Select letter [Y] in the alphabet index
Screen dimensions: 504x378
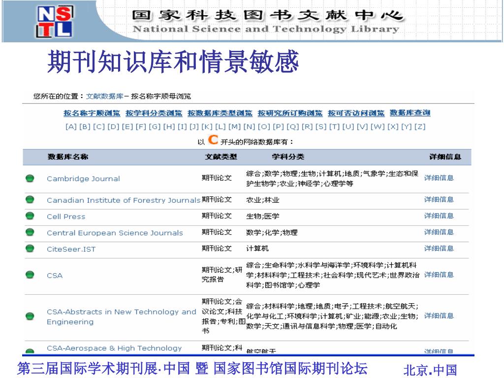click(406, 126)
